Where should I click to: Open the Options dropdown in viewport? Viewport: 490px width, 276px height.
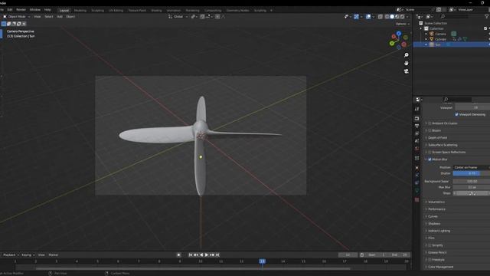[x=402, y=24]
